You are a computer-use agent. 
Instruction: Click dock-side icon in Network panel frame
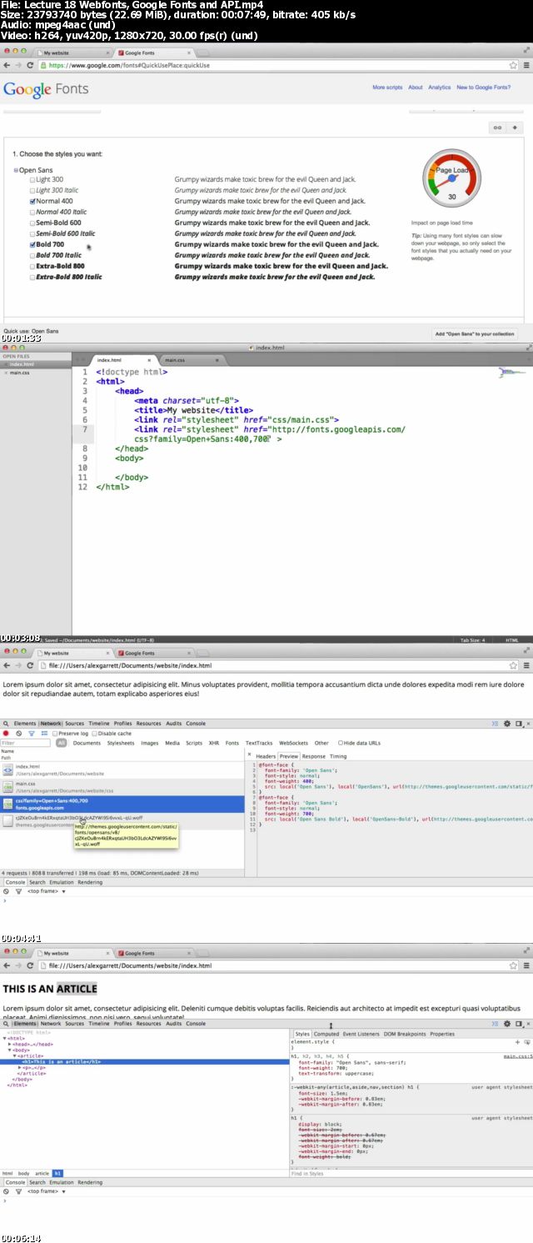pos(518,724)
